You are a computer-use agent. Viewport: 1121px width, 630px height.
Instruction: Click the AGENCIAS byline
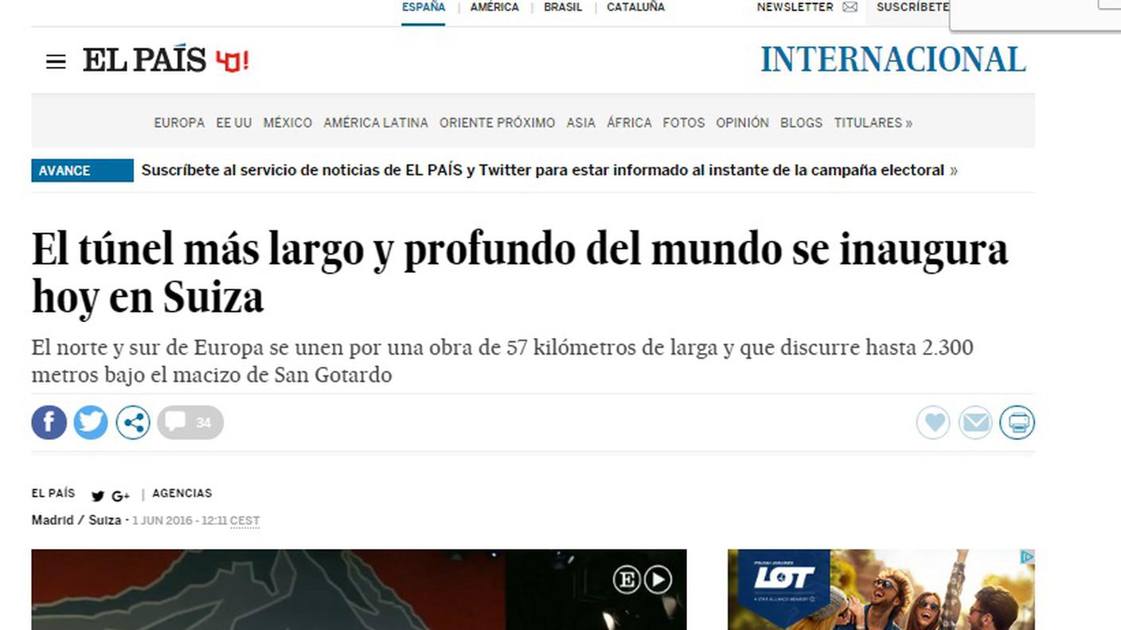point(182,493)
